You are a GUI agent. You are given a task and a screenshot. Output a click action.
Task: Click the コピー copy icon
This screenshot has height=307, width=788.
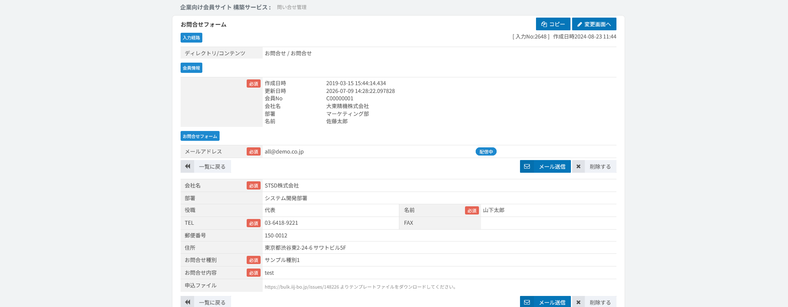[x=544, y=24]
